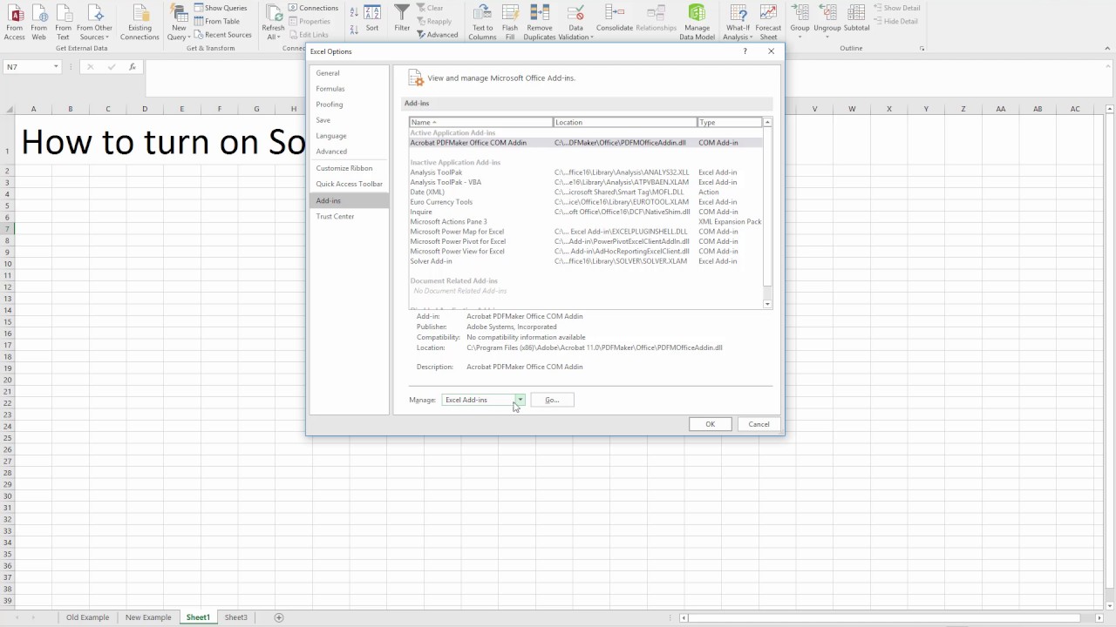Open From Other Sources menu
The height and width of the screenshot is (627, 1116).
pyautogui.click(x=94, y=22)
